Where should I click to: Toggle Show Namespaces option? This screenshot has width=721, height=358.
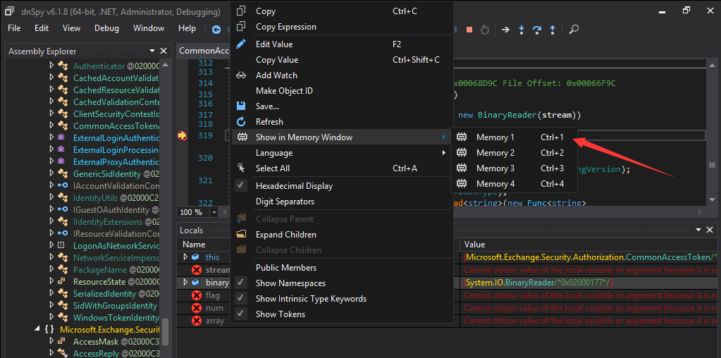(342, 283)
